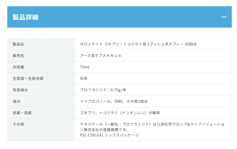The width and height of the screenshot is (237, 149).
Task: Select the 販売名 row label
Action: click(18, 56)
